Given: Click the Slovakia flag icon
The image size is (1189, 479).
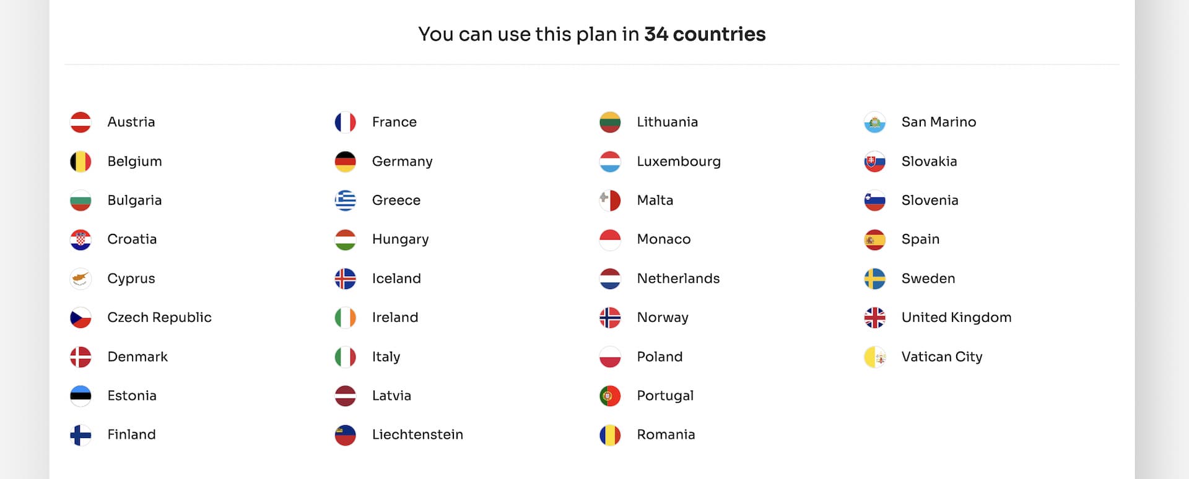Looking at the screenshot, I should click(x=874, y=162).
